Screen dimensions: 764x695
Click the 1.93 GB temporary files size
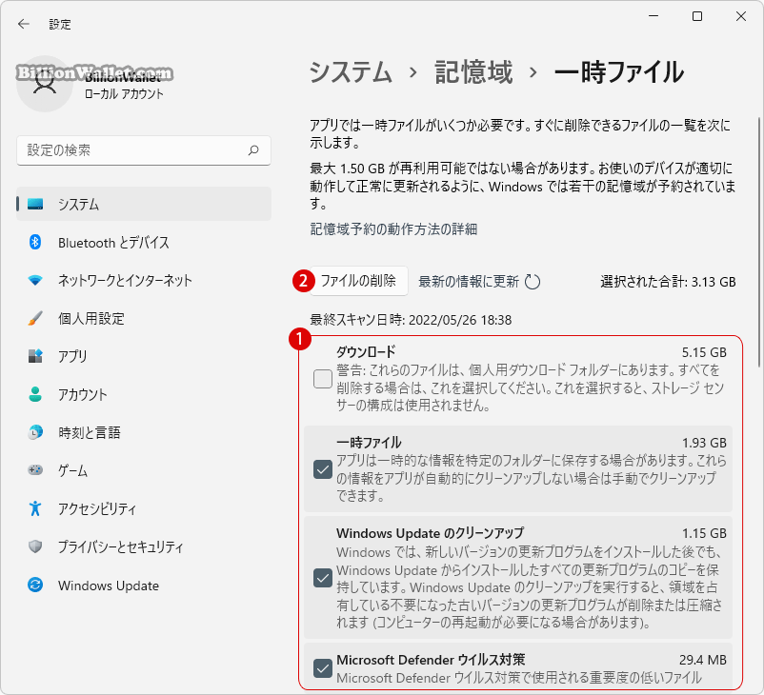(x=704, y=443)
